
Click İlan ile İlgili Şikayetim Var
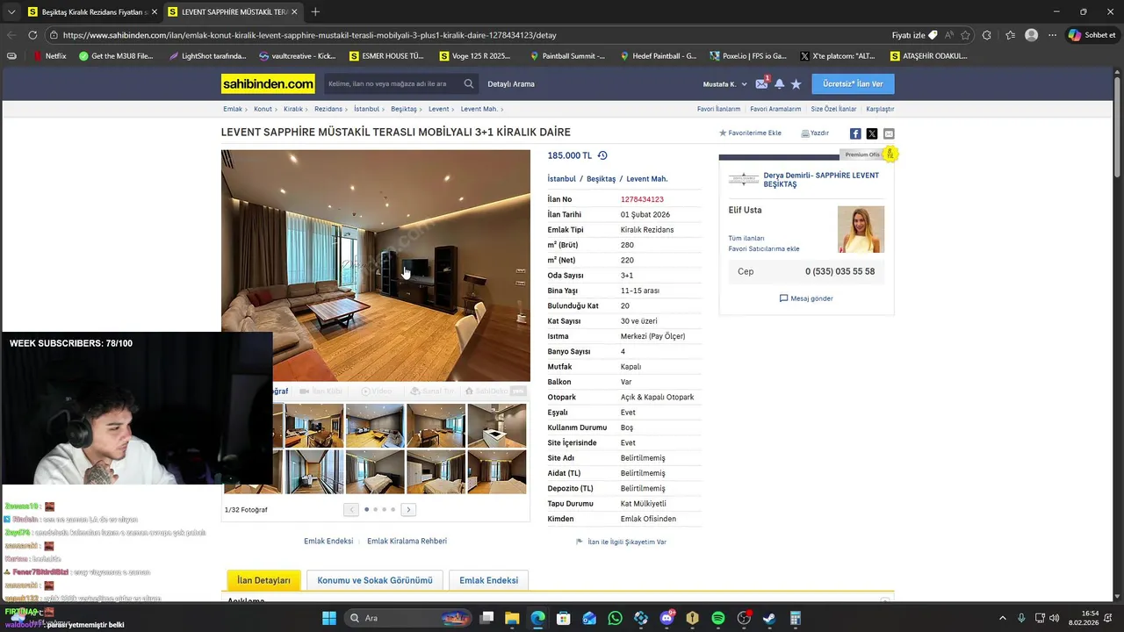621,542
